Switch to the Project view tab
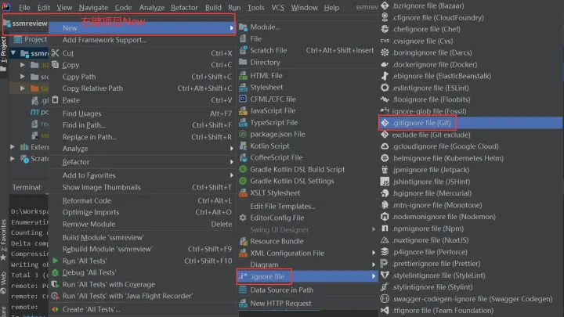The width and height of the screenshot is (564, 317). click(31, 39)
